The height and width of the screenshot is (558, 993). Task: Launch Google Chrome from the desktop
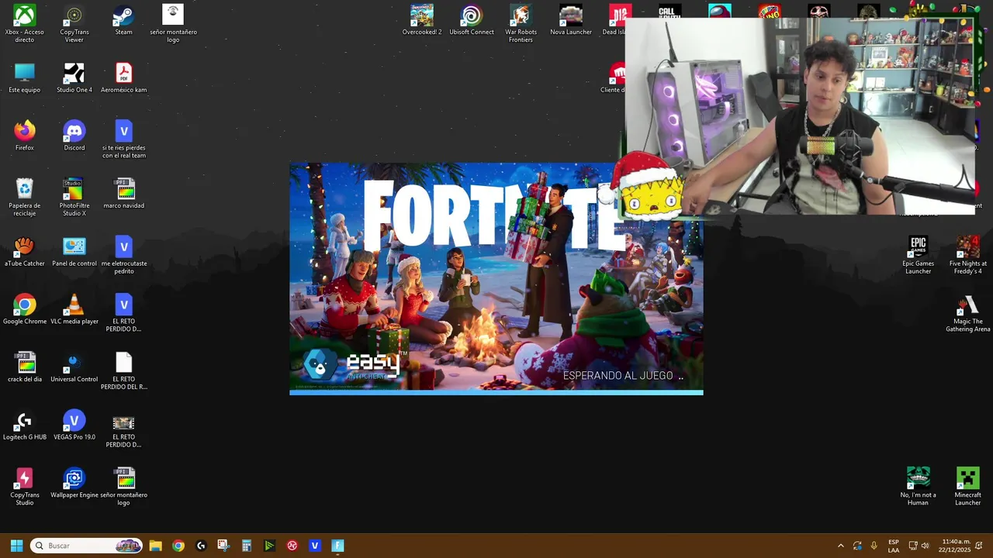click(x=24, y=310)
